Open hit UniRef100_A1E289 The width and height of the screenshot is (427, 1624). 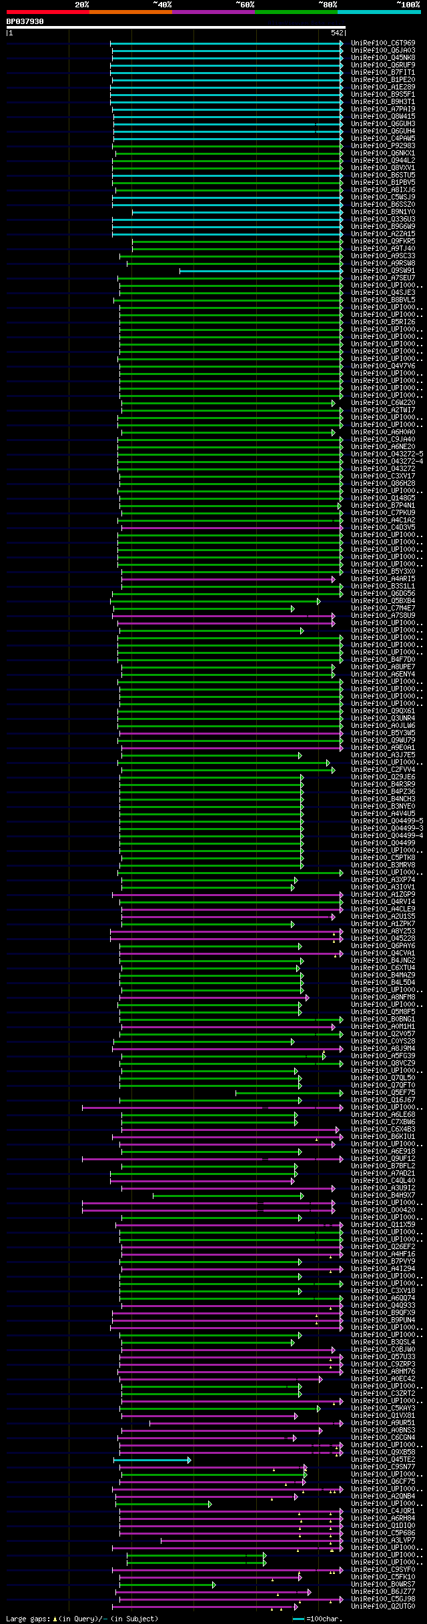383,87
